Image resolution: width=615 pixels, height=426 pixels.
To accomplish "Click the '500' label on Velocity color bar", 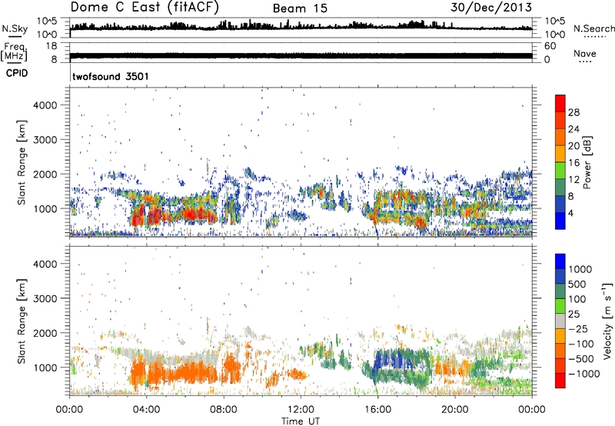I will click(577, 284).
